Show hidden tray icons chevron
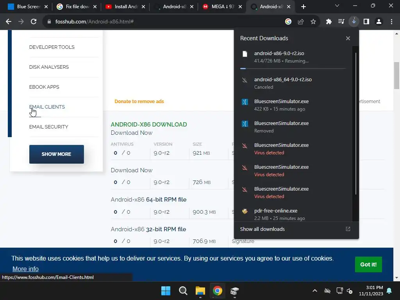Viewport: 400px width, 300px height. tap(315, 291)
